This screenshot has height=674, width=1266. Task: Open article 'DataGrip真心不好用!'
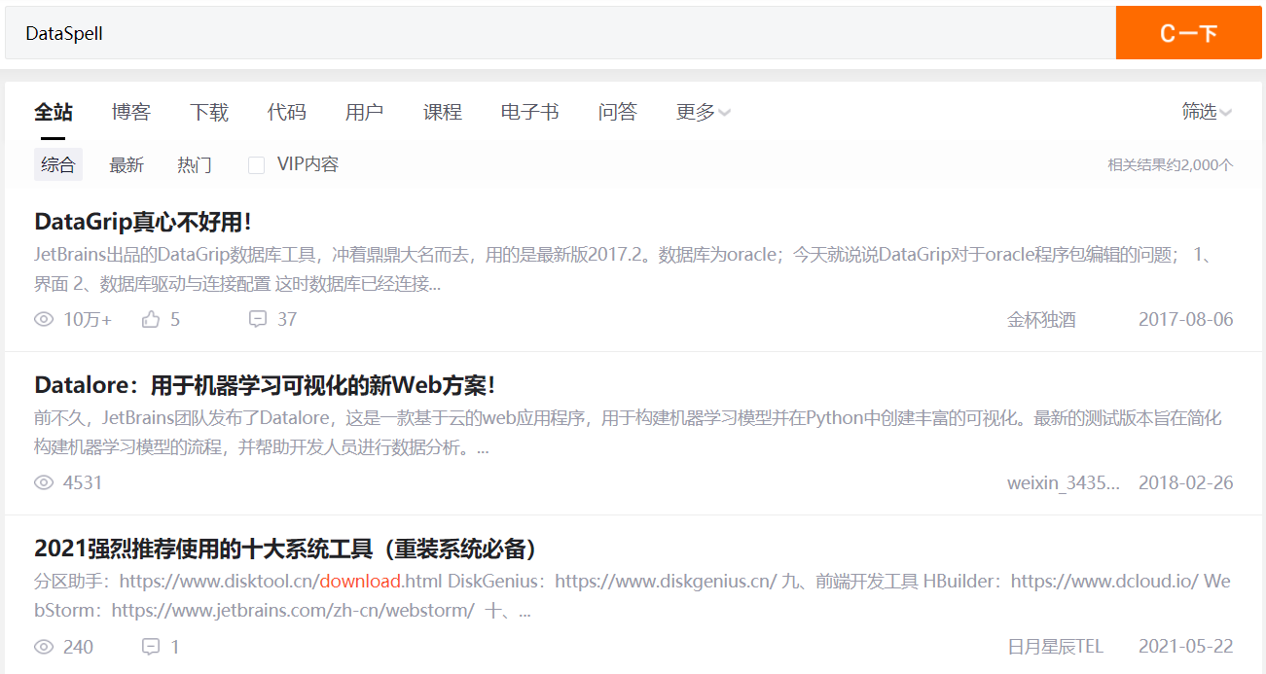click(x=143, y=222)
